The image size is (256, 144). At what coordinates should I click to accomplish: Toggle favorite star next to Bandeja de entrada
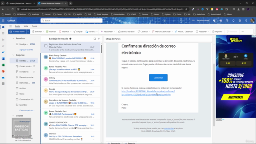point(70,39)
